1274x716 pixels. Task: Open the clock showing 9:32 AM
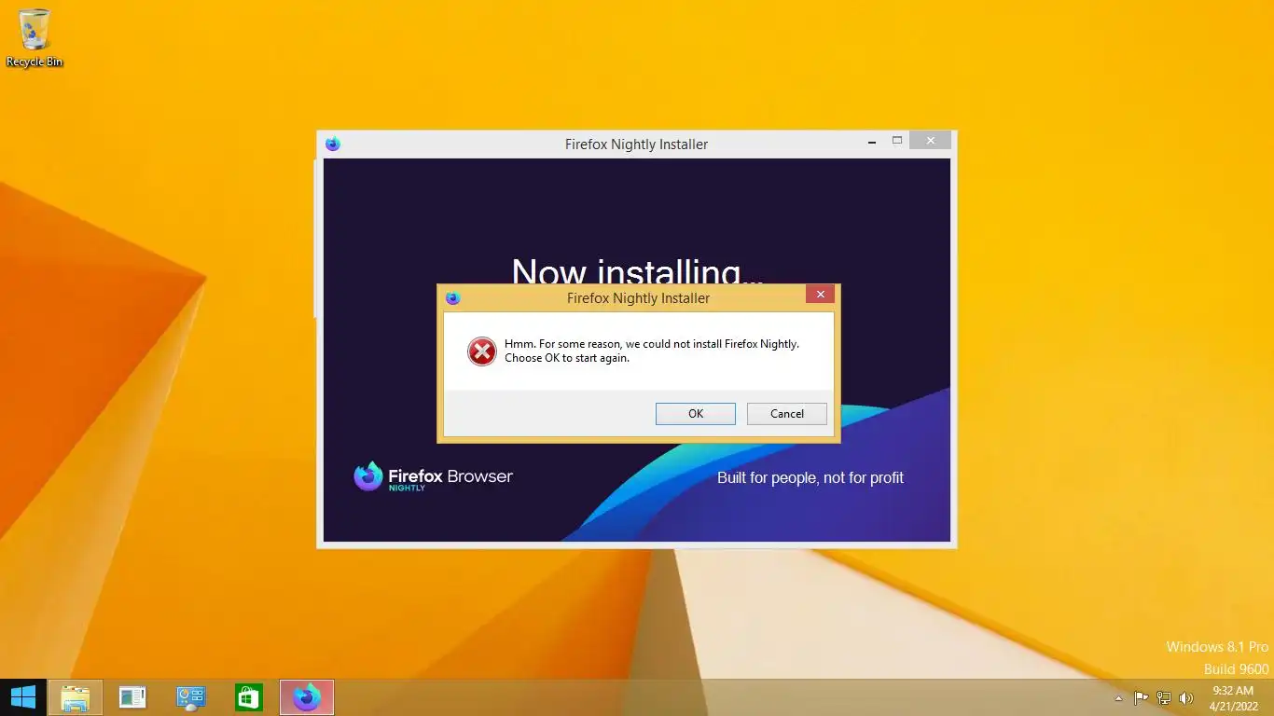1232,697
